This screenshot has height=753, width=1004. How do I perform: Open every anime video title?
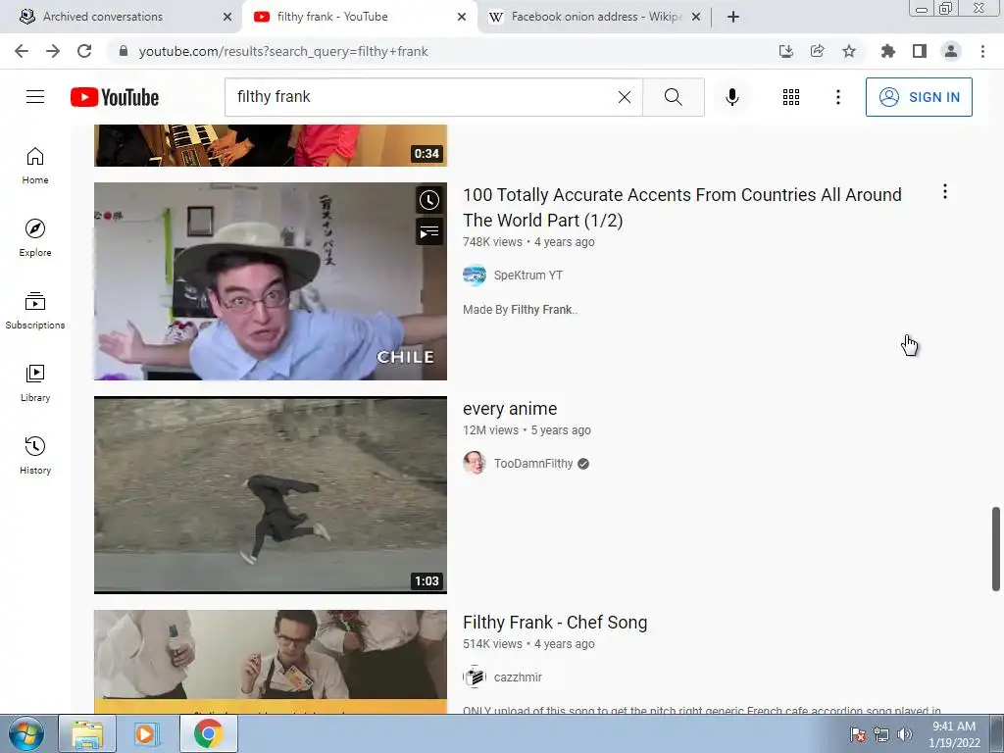510,409
